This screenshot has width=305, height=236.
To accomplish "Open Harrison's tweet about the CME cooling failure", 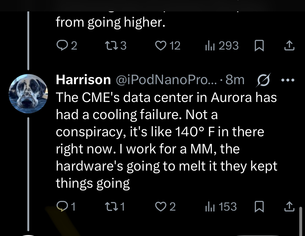I will [165, 140].
